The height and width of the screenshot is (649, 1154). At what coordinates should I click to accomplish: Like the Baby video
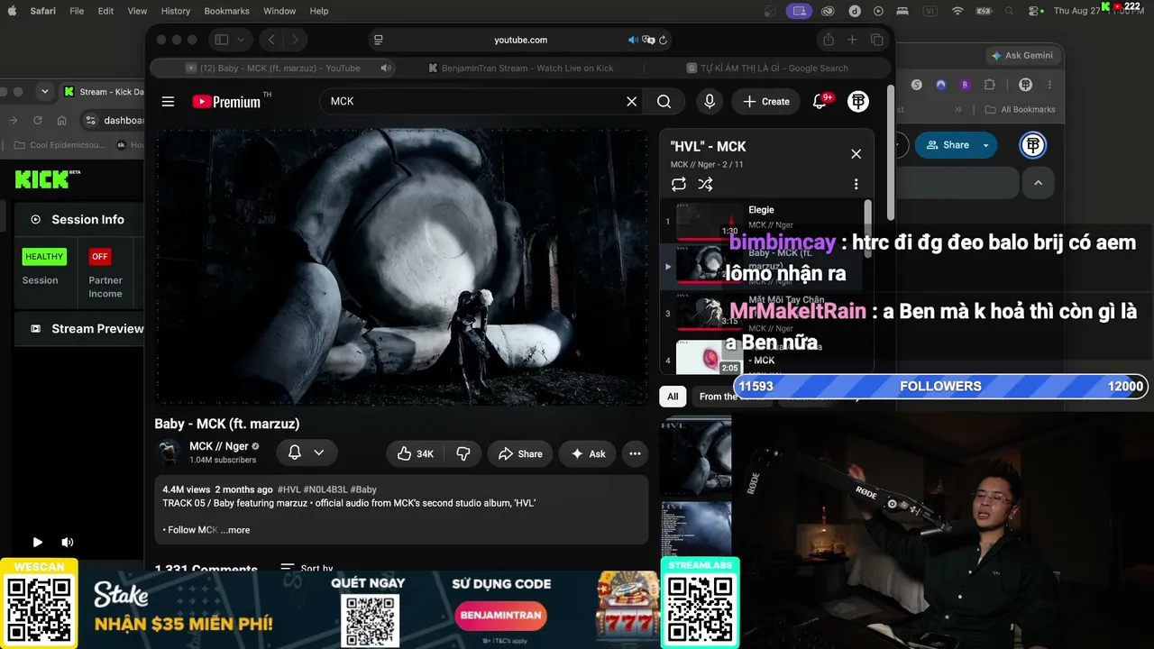coord(416,454)
